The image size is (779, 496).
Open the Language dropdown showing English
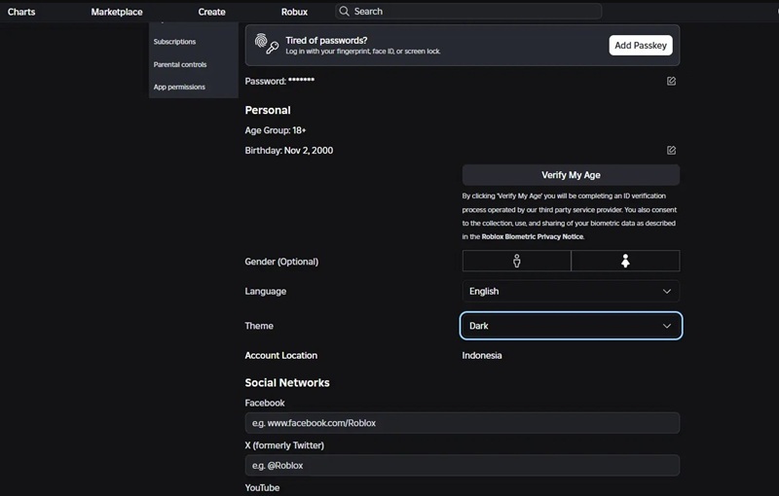click(571, 291)
